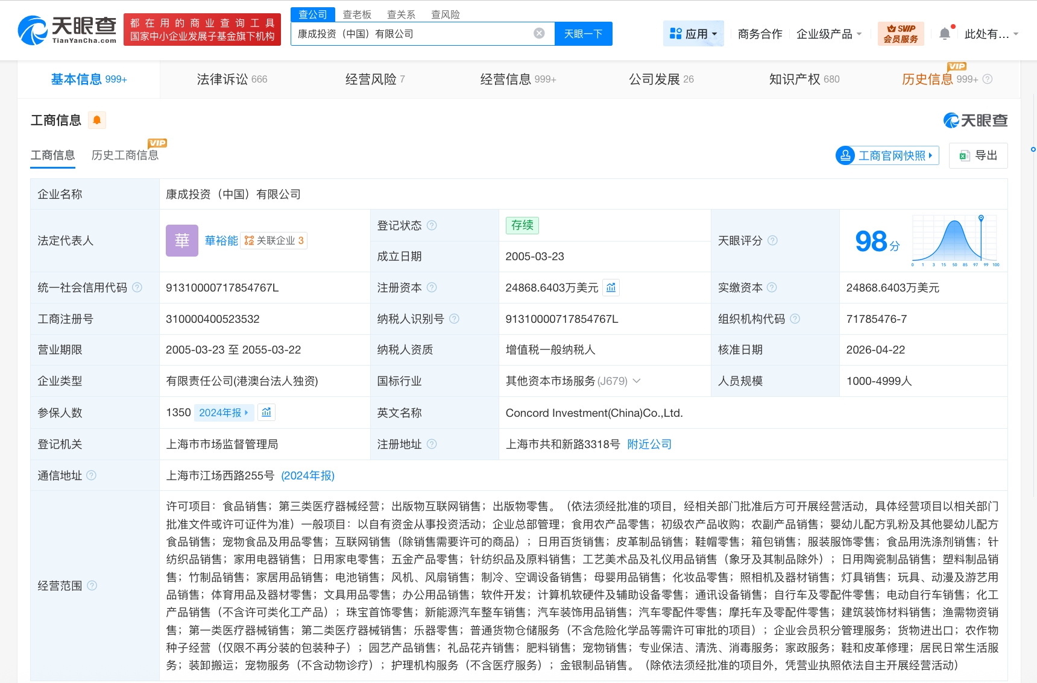Clear the search box with X icon

(539, 34)
